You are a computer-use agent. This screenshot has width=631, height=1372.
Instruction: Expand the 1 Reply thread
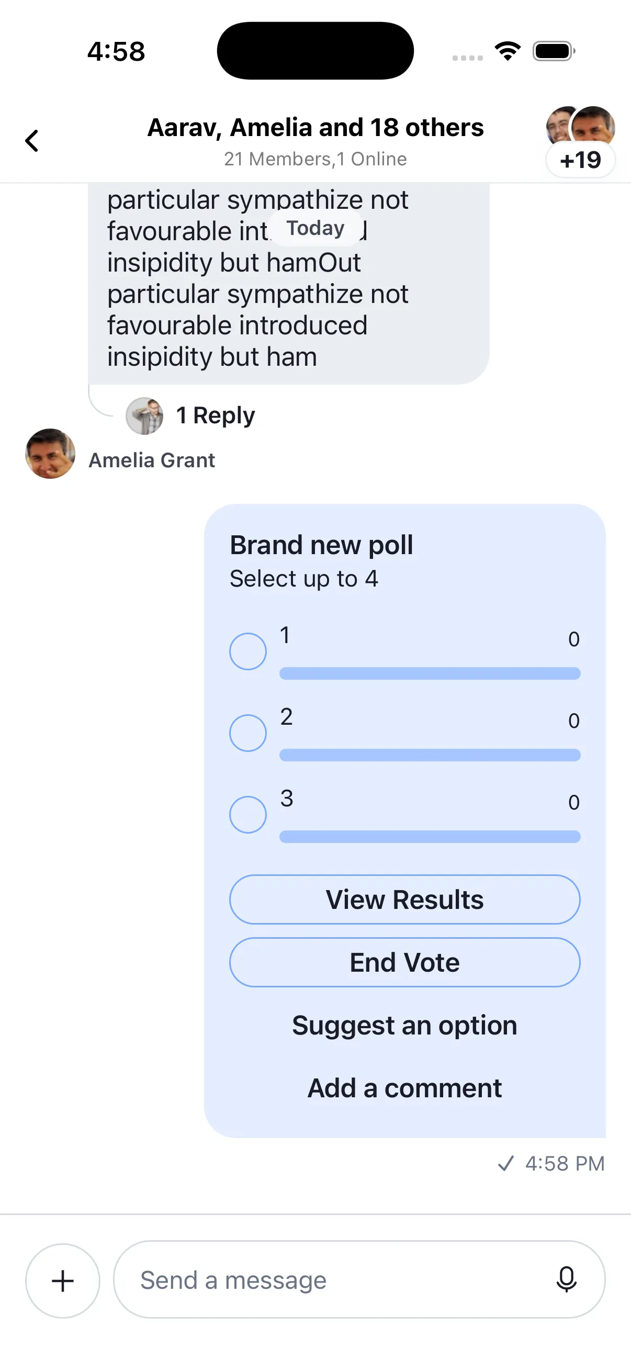point(215,415)
